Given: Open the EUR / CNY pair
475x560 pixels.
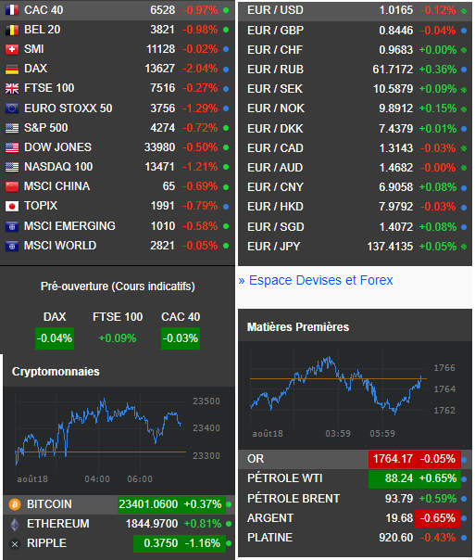Looking at the screenshot, I should click(x=355, y=187).
